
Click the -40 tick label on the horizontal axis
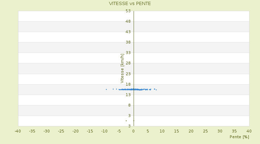click(x=18, y=131)
